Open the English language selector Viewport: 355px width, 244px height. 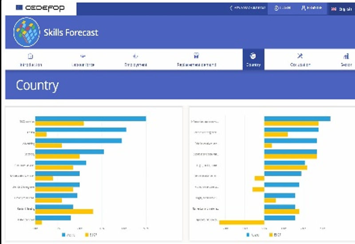click(x=341, y=9)
